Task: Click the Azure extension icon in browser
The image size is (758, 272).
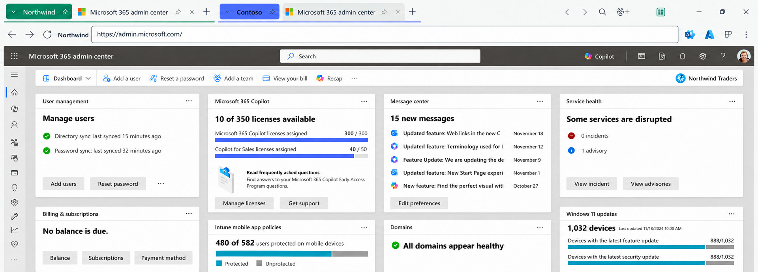Action: click(x=709, y=34)
